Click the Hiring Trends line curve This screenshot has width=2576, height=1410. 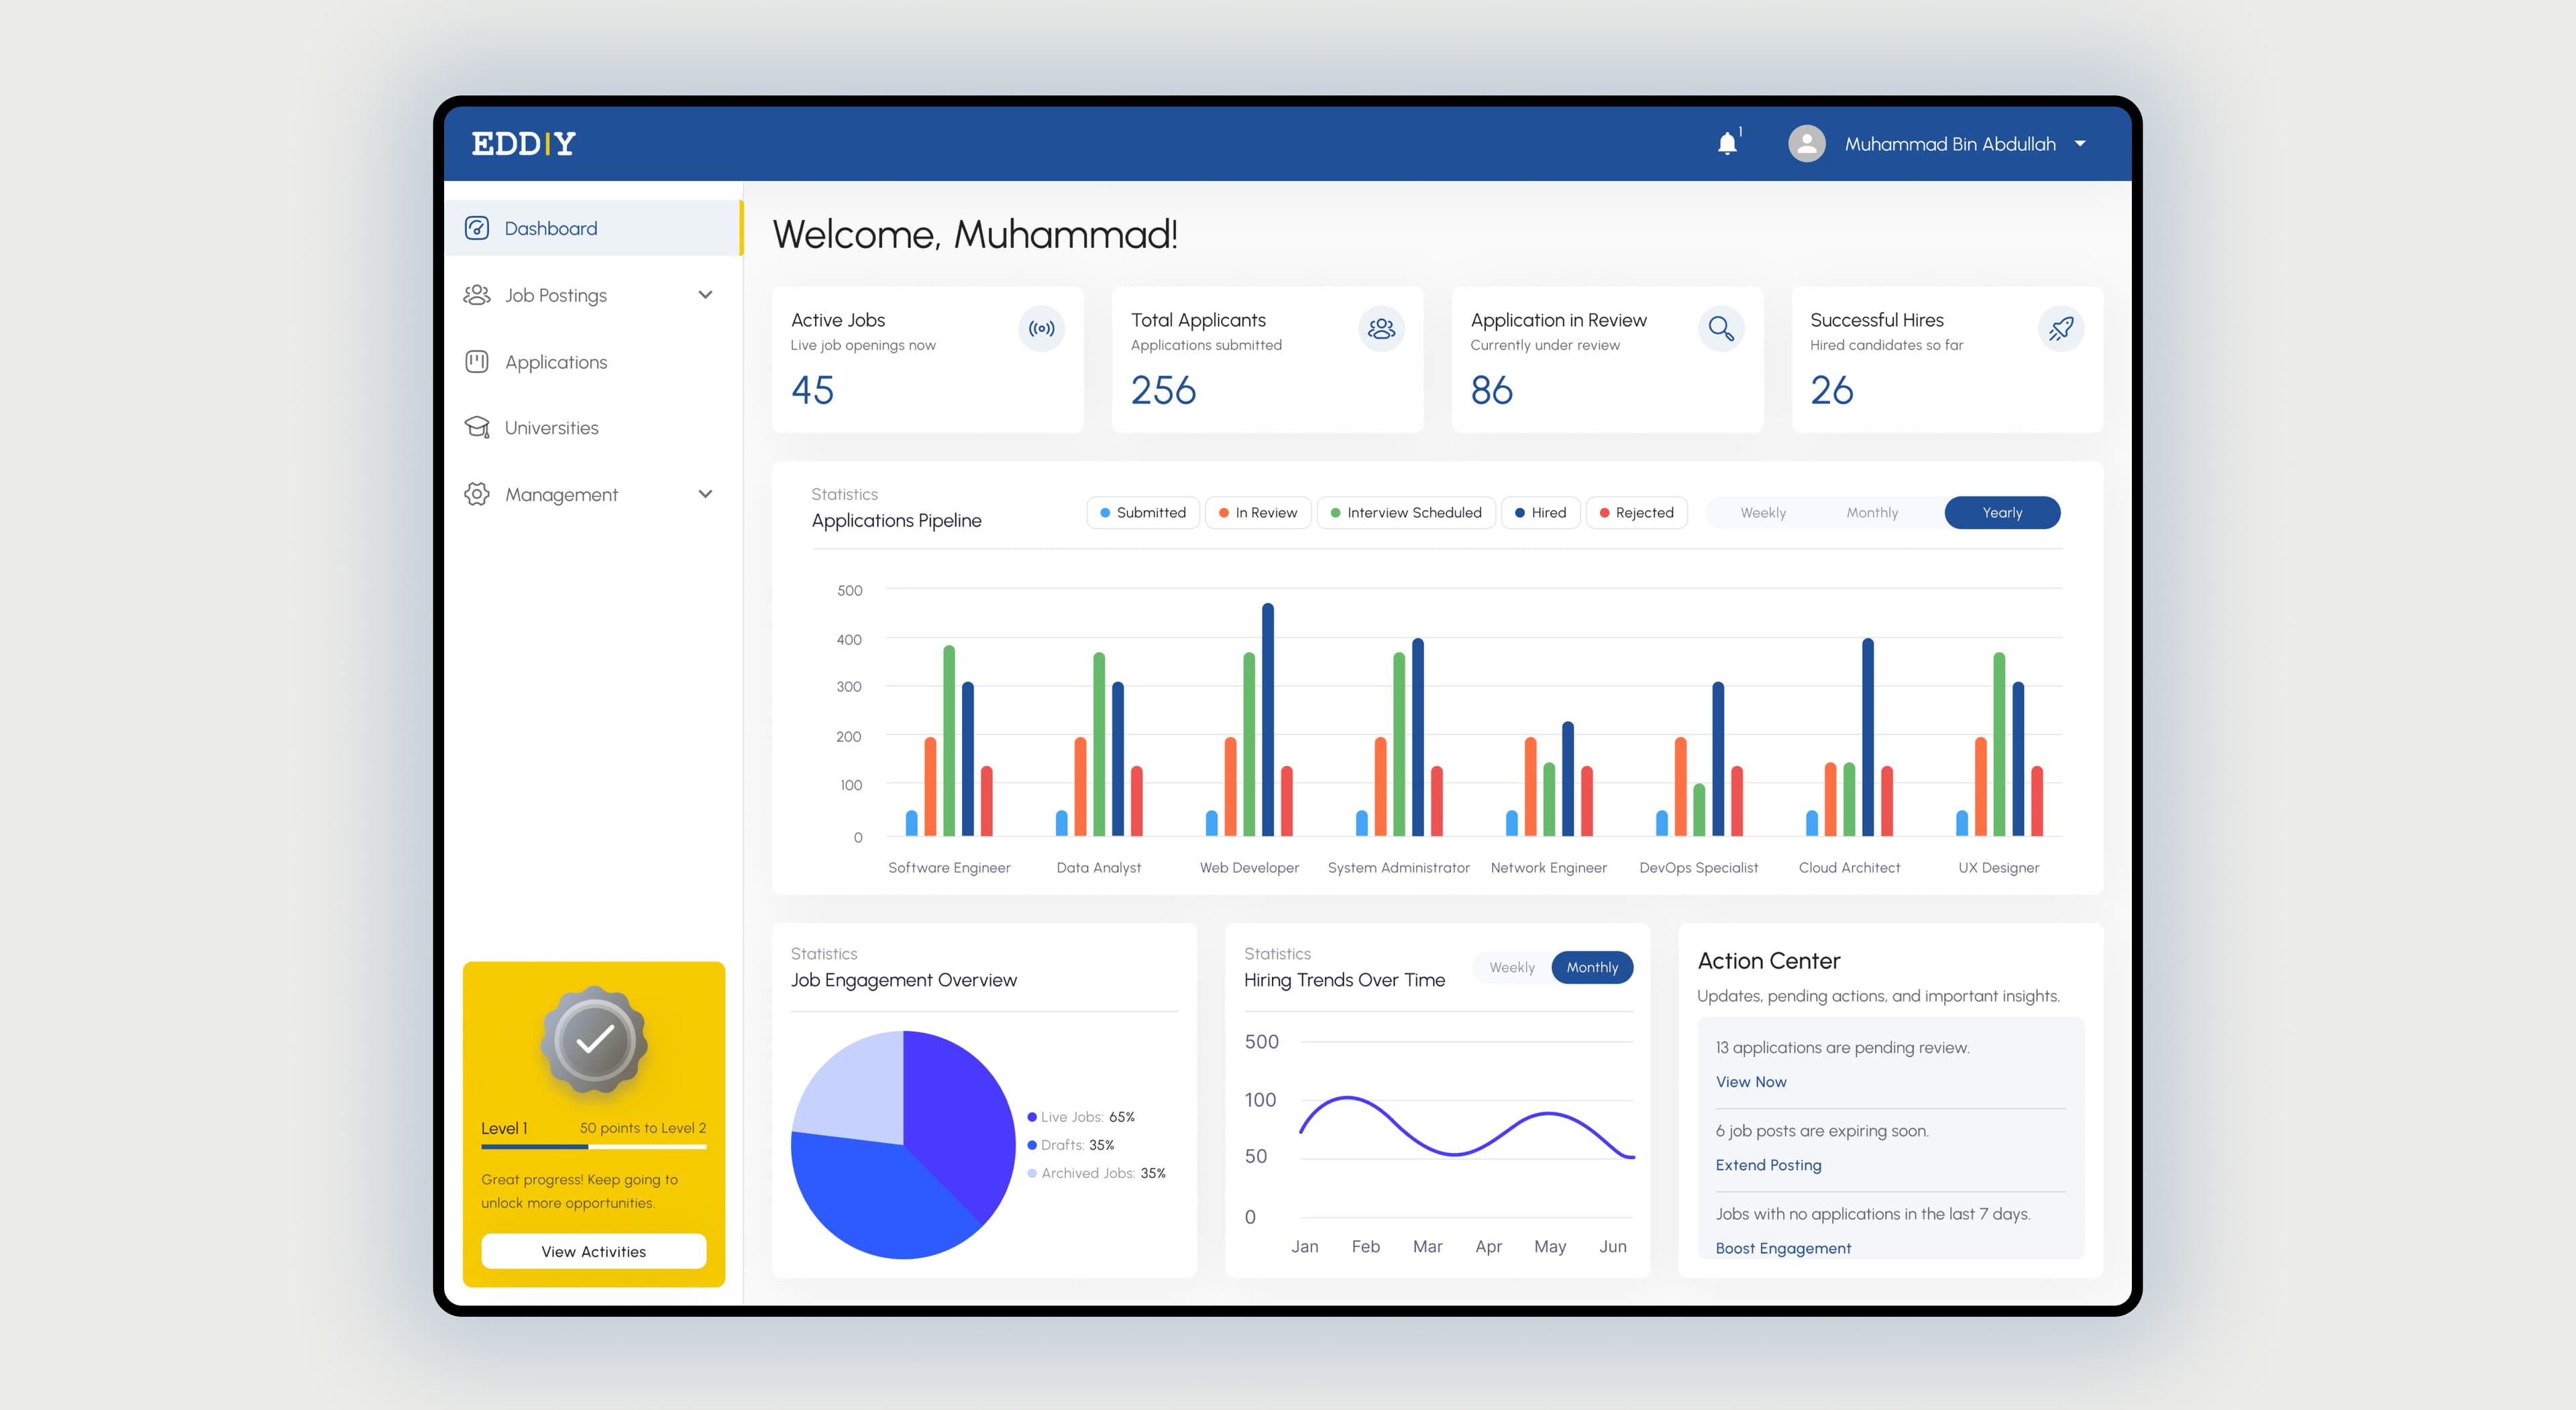coord(1466,1128)
